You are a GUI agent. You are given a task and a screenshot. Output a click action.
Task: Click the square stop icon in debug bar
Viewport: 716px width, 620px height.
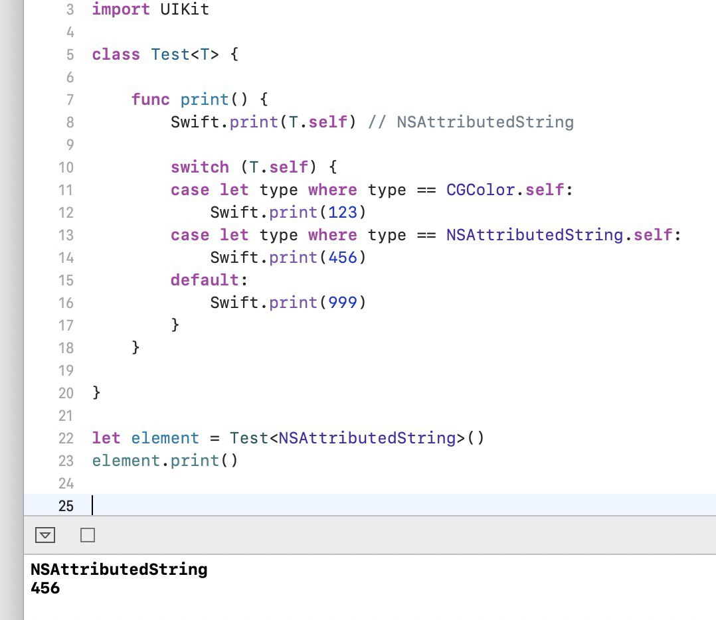tap(88, 534)
